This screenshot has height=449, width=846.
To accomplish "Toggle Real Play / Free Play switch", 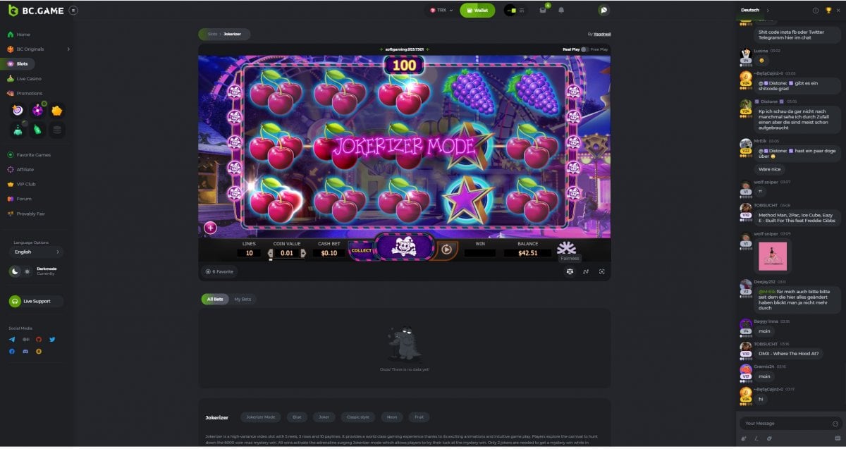I will point(584,49).
